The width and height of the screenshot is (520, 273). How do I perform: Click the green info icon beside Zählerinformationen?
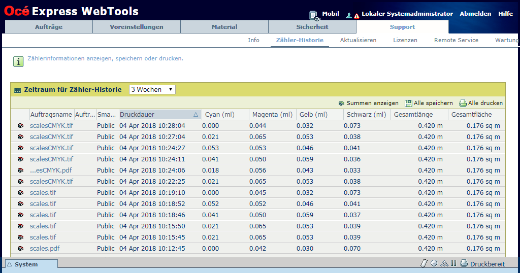18,61
